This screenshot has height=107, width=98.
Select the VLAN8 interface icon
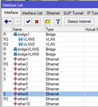(21, 39)
